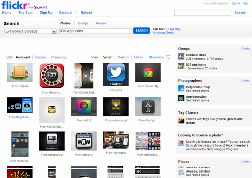The image size is (252, 178).
Task: Open the photo from diTii caption
Action: (116, 90)
